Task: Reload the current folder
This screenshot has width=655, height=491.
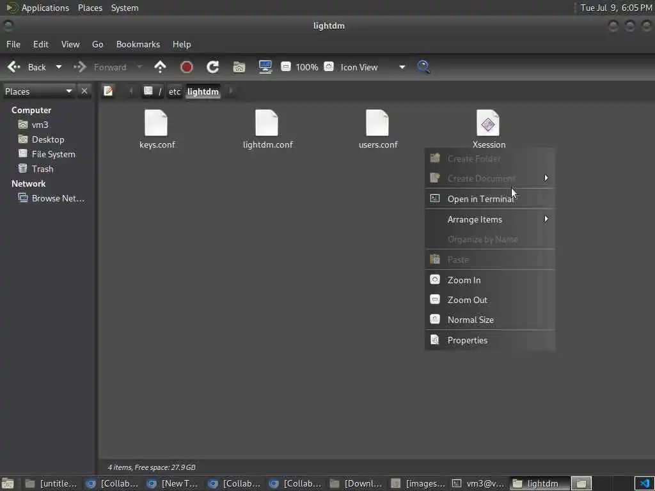Action: point(212,66)
